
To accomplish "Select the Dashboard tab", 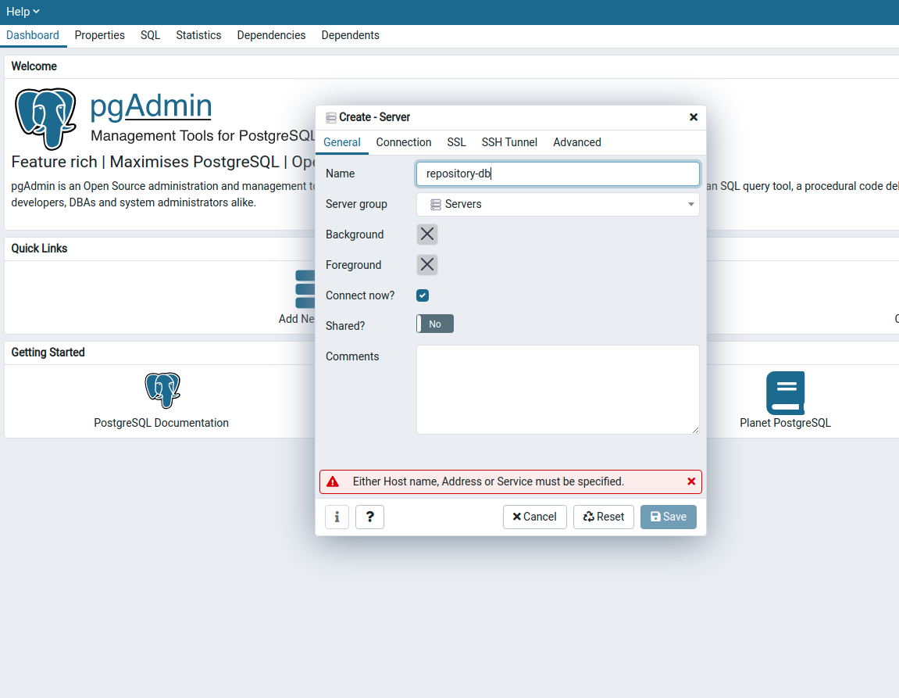I will [33, 35].
